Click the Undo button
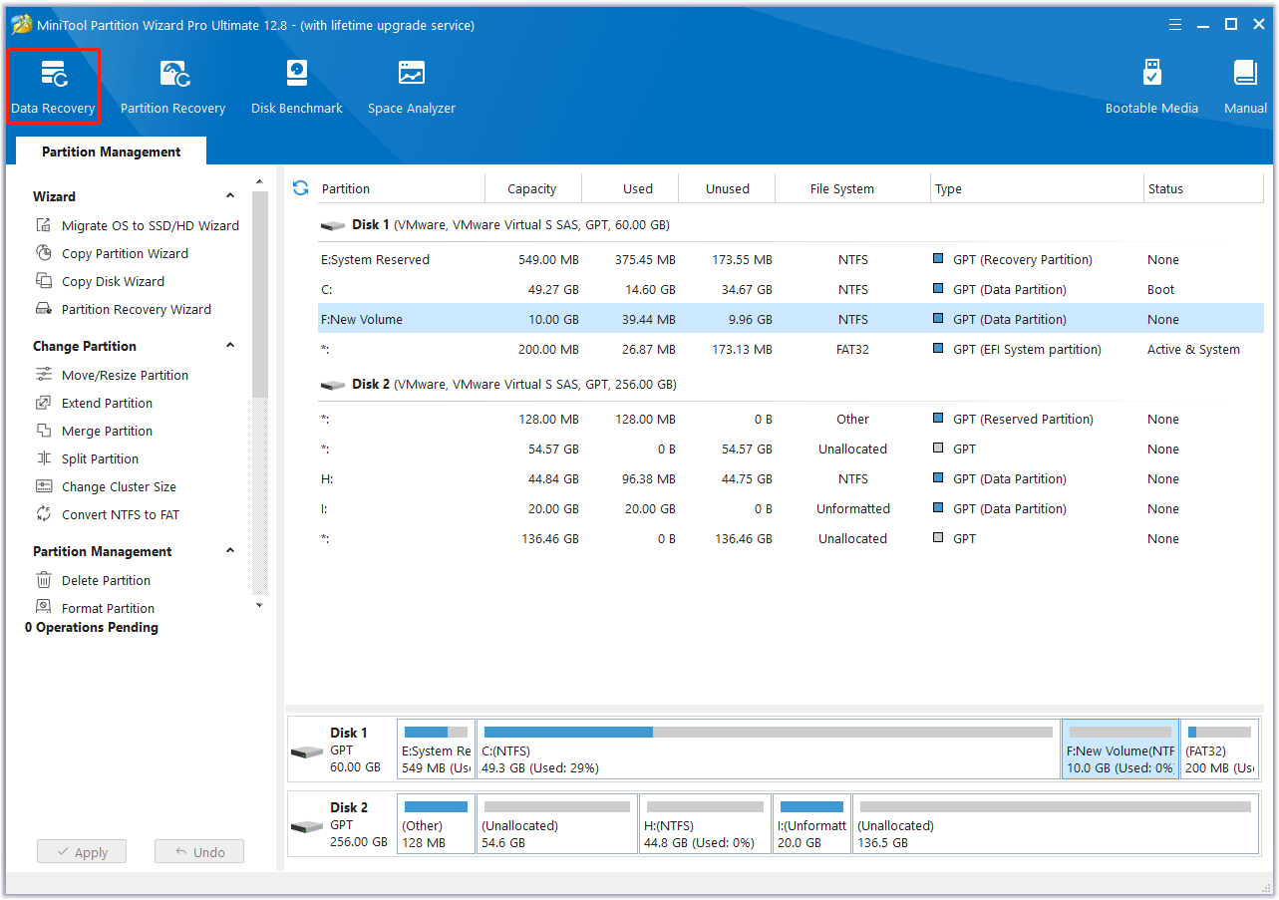The height and width of the screenshot is (900, 1279). click(198, 851)
